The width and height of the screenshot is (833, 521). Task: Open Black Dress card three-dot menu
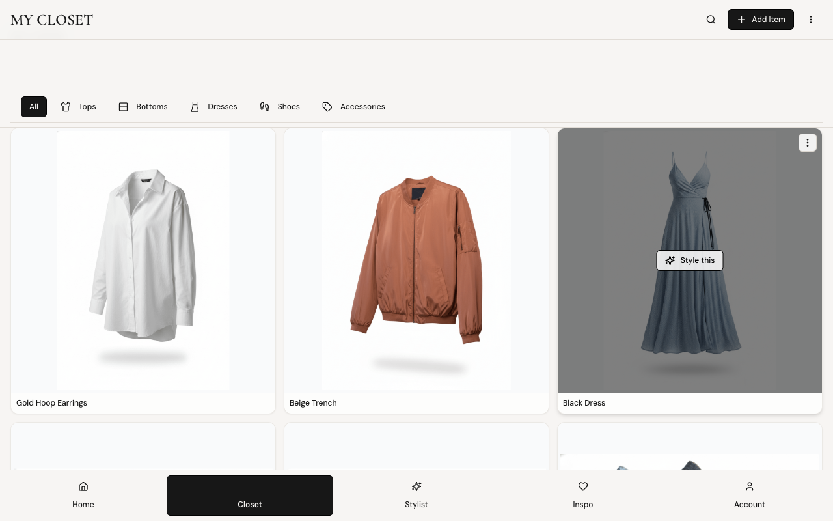click(808, 143)
